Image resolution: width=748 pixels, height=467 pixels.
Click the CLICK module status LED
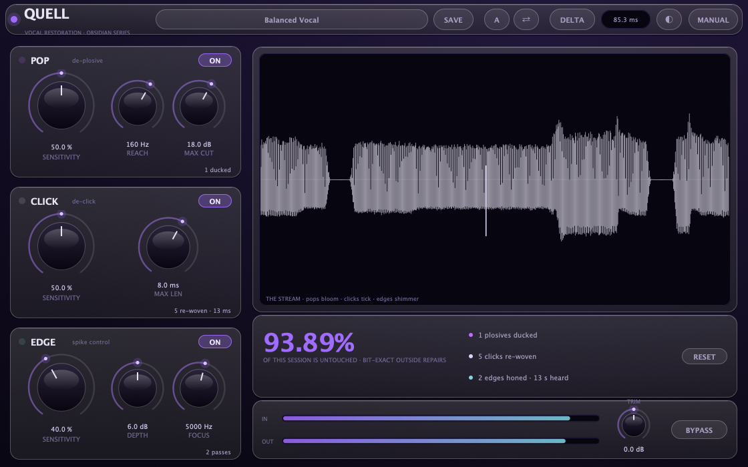[22, 201]
